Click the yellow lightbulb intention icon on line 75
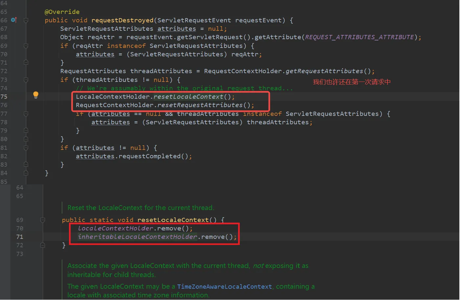 pyautogui.click(x=36, y=95)
